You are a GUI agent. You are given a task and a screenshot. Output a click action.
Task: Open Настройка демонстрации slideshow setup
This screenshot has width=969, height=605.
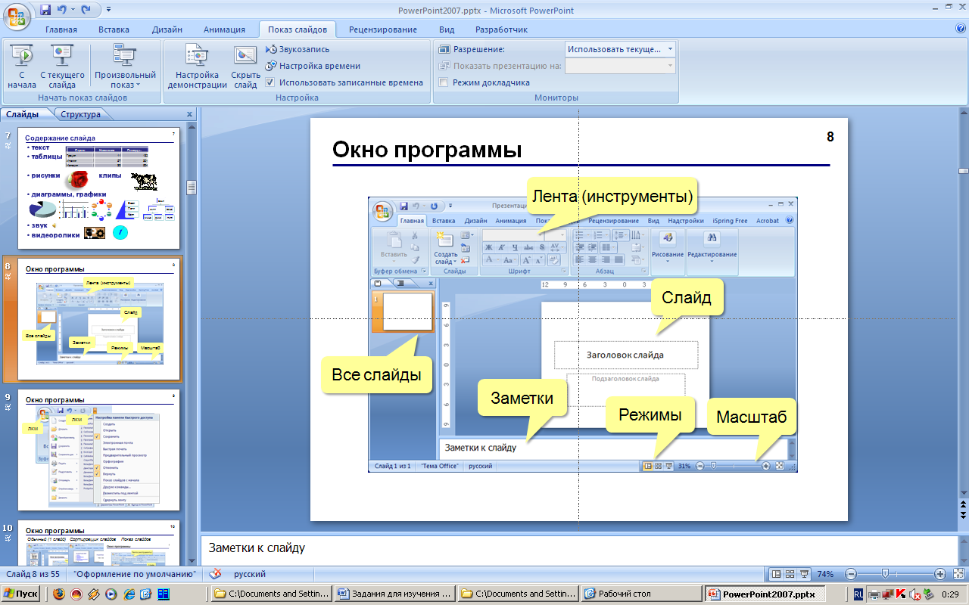point(197,66)
